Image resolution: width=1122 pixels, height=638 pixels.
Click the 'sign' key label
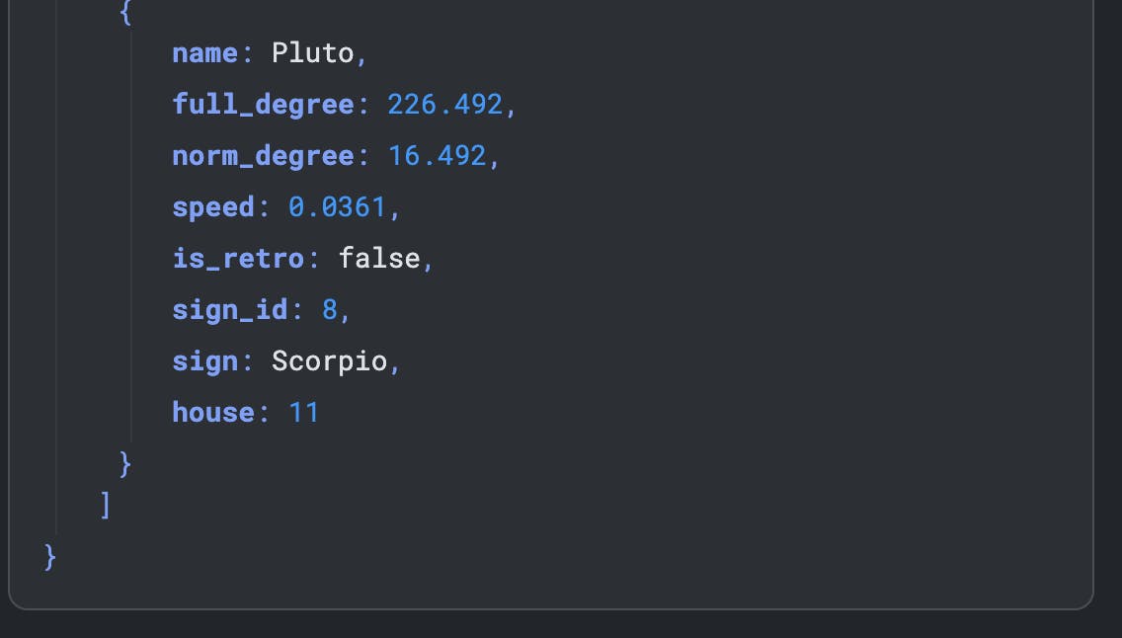(x=204, y=360)
